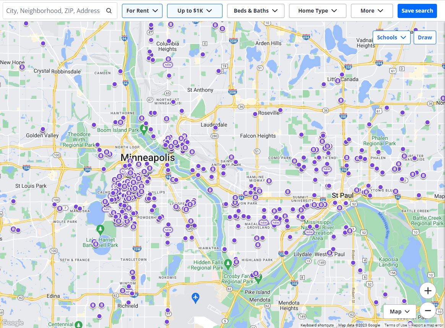Zoom out with the minus button
This screenshot has width=445, height=328.
428,310
